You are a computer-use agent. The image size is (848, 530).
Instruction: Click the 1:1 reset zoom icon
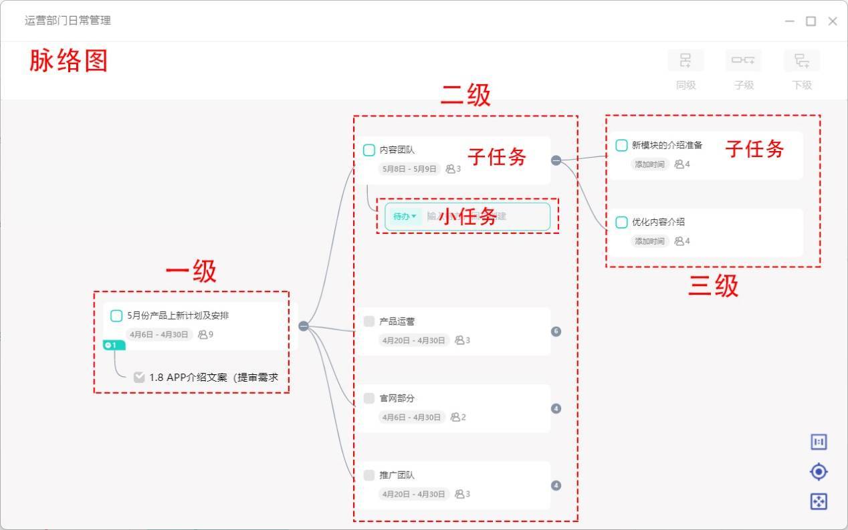coord(819,442)
